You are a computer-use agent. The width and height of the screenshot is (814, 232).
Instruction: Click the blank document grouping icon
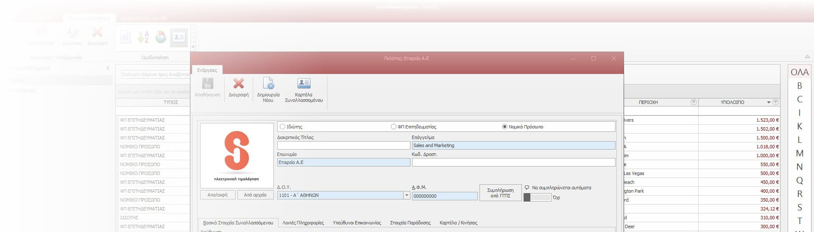pyautogui.click(x=125, y=37)
